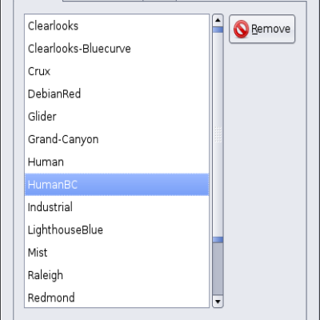This screenshot has height=320, width=320.
Task: Select the Clearlooks theme
Action: tap(117, 26)
